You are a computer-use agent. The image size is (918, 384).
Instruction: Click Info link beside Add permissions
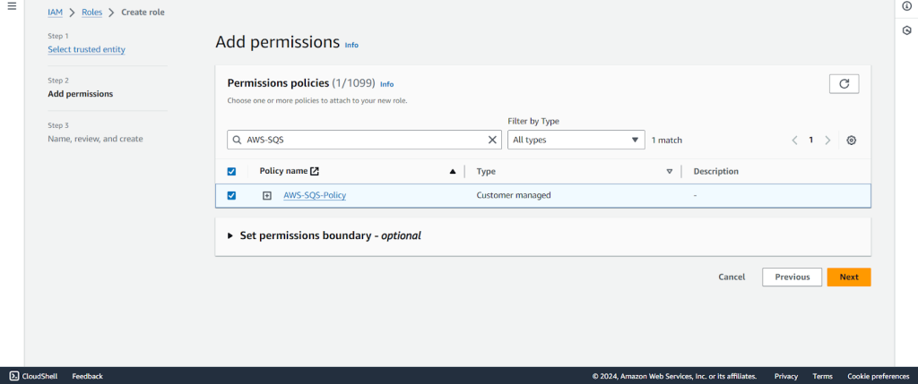[x=351, y=45]
